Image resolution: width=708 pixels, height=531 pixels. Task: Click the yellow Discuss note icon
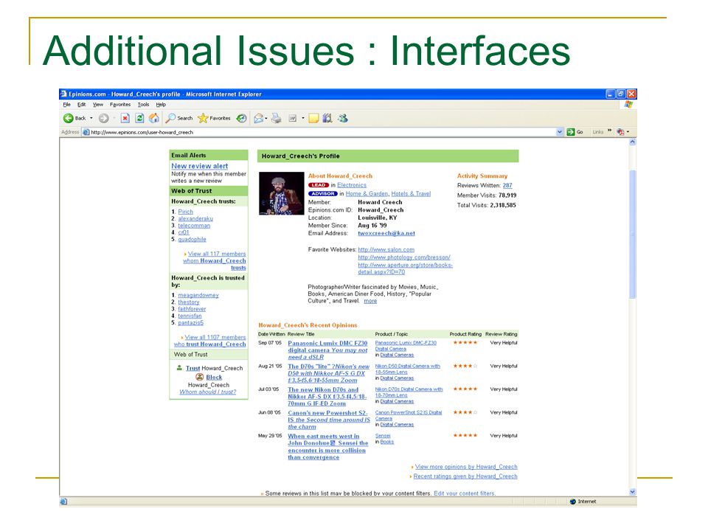coord(314,118)
